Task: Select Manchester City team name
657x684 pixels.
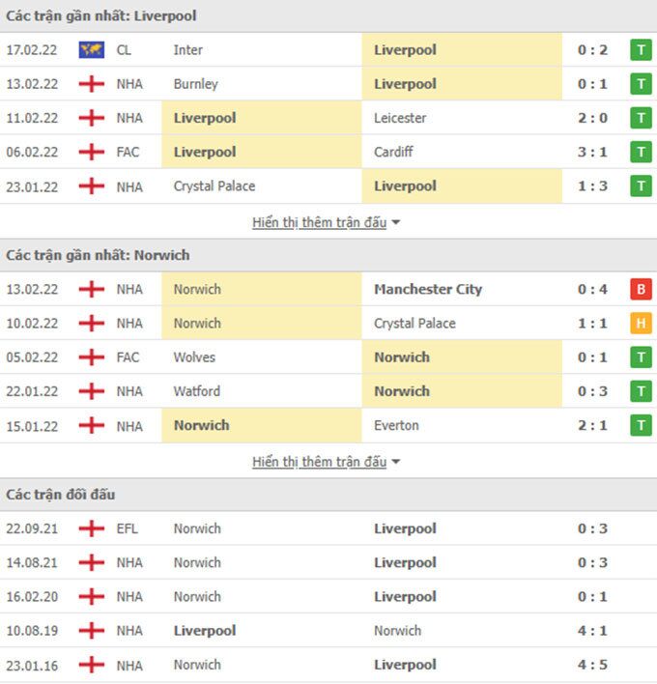Action: tap(428, 289)
